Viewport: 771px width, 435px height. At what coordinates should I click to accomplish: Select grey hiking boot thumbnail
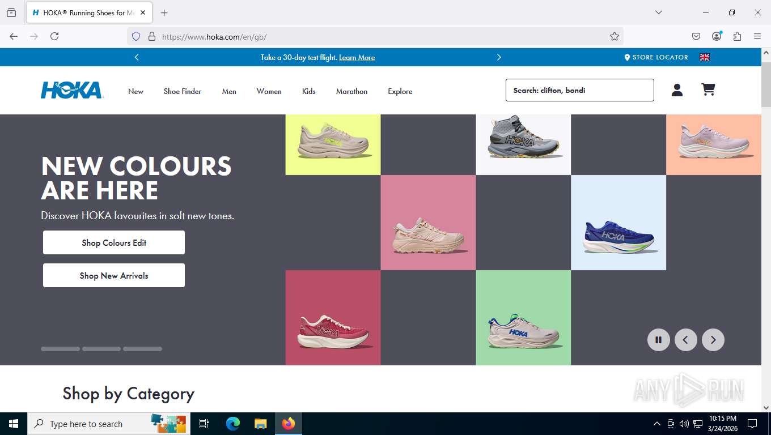[523, 144]
